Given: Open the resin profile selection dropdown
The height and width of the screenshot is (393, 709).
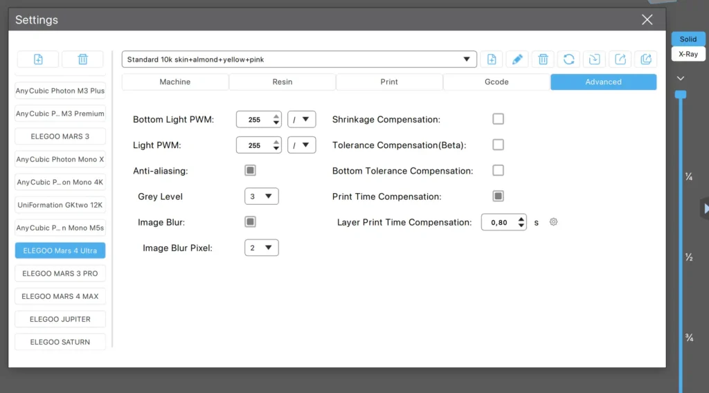Looking at the screenshot, I should pyautogui.click(x=299, y=60).
